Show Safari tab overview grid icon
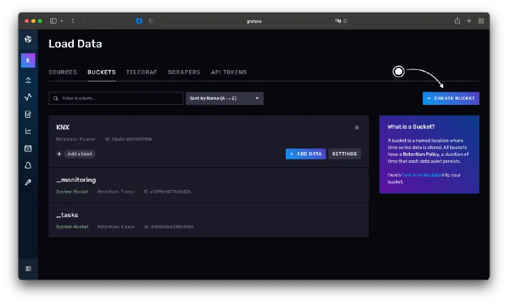Screen dimensions: 508x304 [x=481, y=21]
